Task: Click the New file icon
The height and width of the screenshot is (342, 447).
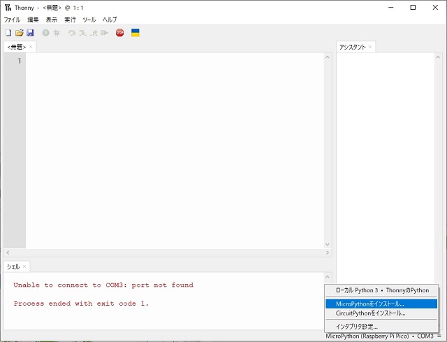Action: [x=8, y=33]
